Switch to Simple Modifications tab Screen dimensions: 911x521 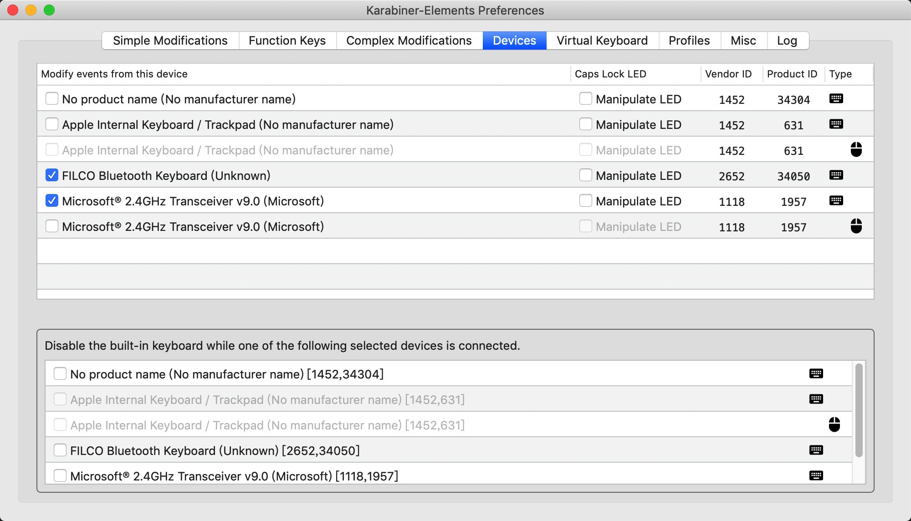170,40
